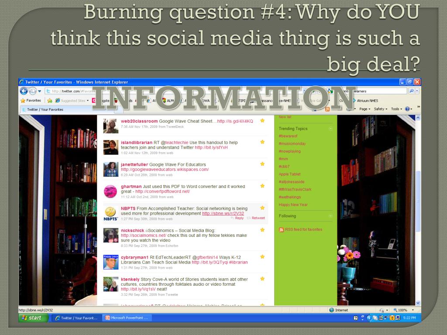Click the search magnifier button

(411, 91)
